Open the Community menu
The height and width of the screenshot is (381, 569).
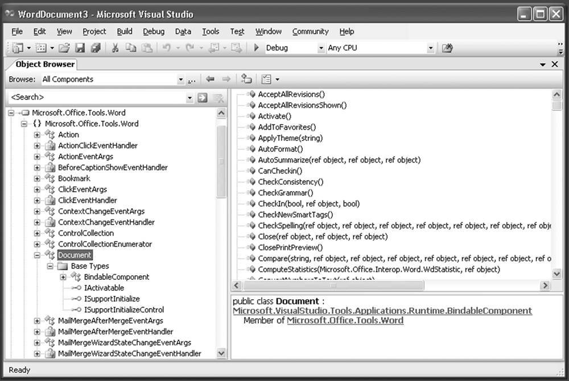tap(310, 31)
